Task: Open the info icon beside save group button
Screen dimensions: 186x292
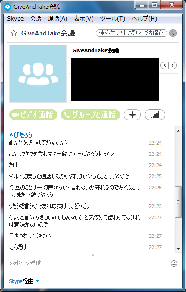Action: tap(173, 33)
